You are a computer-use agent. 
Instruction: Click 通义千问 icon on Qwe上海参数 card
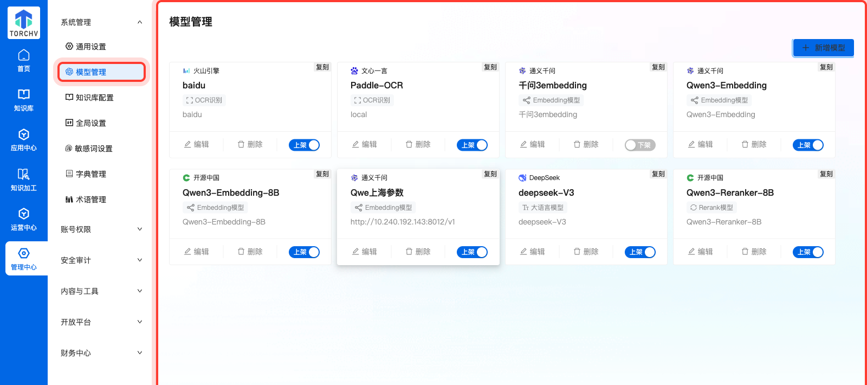354,178
